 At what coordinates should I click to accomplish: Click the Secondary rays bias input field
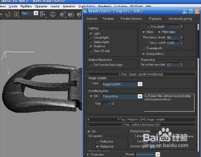173,65
